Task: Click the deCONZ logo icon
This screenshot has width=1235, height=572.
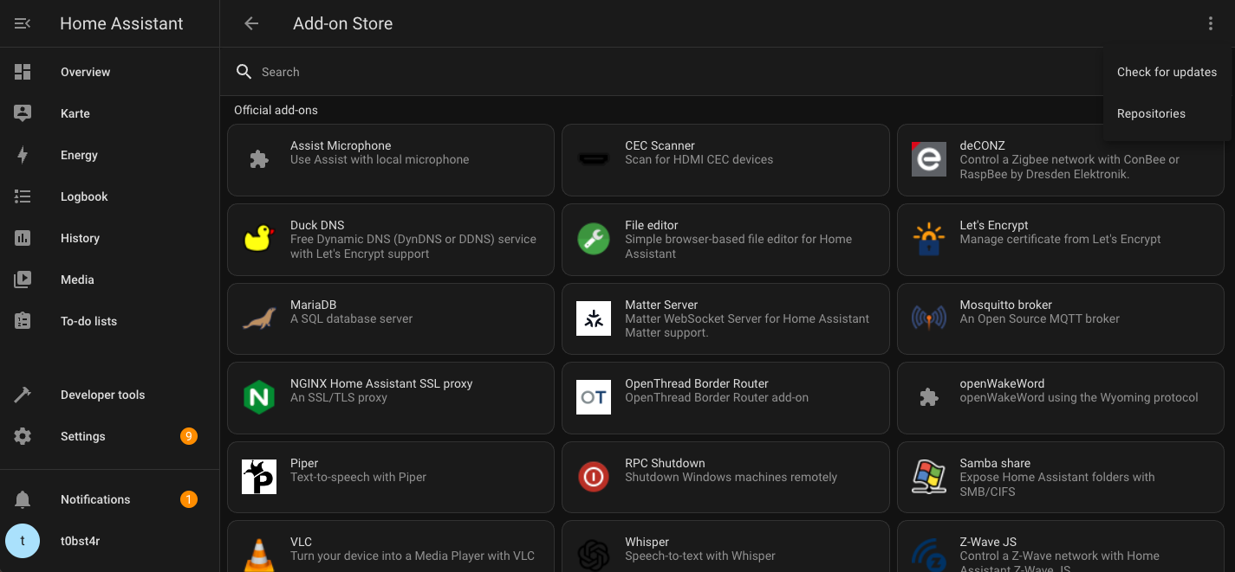Action: point(928,159)
